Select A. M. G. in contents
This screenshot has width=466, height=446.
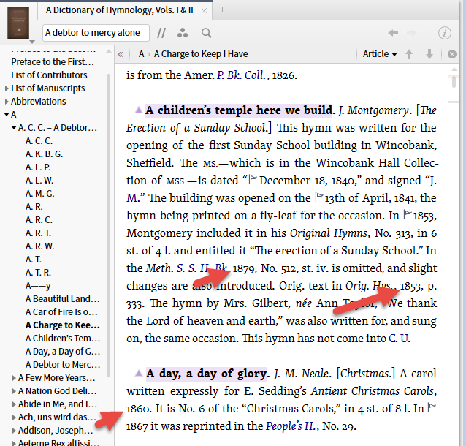pos(40,194)
